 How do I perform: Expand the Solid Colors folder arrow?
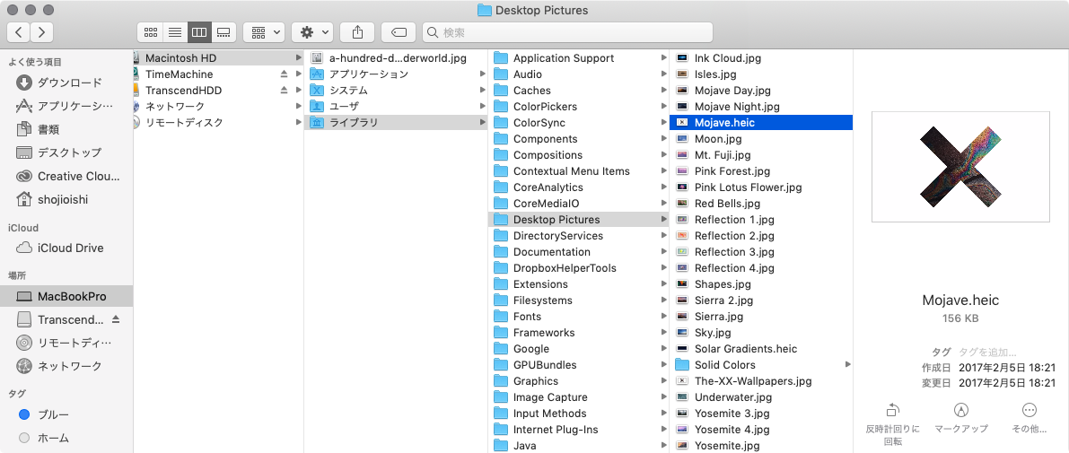[848, 365]
